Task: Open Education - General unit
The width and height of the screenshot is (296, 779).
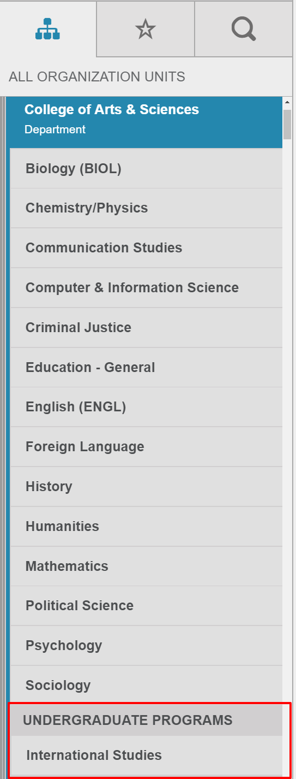Action: click(x=146, y=368)
